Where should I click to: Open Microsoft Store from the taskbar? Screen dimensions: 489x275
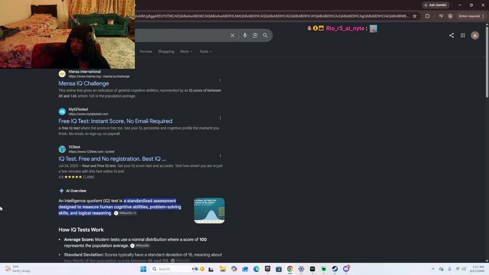pos(279,269)
